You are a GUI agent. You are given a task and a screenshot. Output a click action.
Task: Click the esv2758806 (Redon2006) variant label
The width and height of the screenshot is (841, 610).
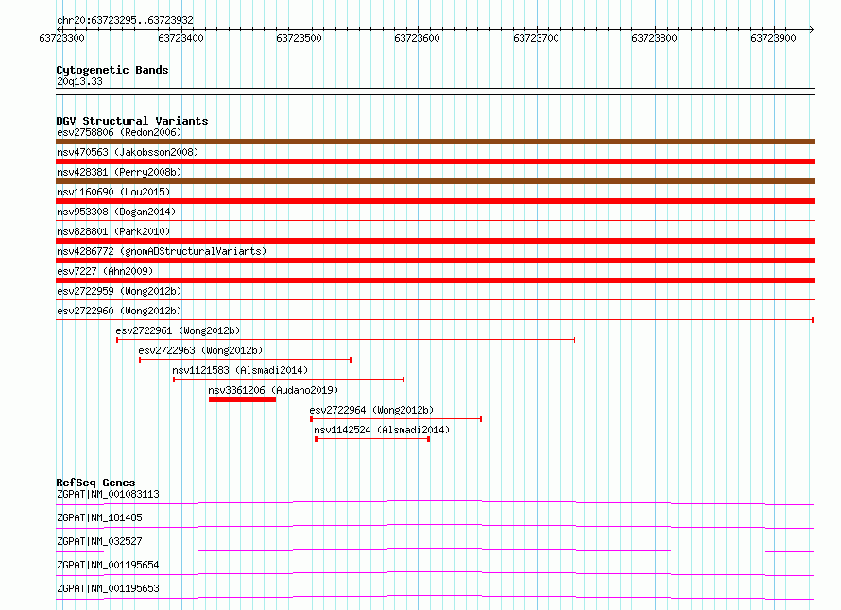click(x=119, y=132)
